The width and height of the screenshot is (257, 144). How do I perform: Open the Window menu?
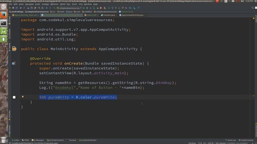tap(88, 4)
